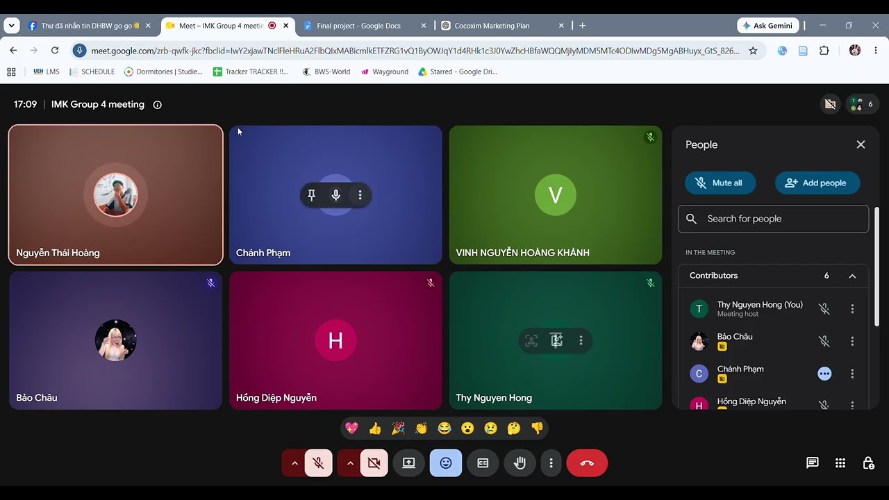This screenshot has width=889, height=500.
Task: Click the crossed-out camera icon above People panel
Action: pos(830,104)
